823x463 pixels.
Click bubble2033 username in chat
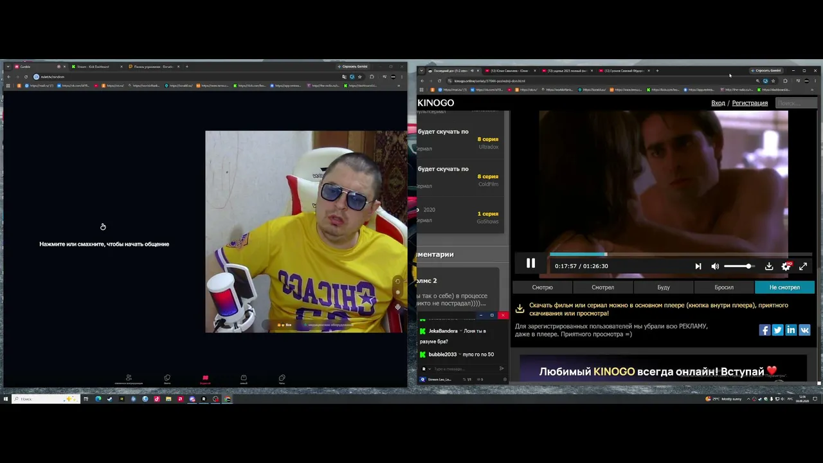coord(442,354)
